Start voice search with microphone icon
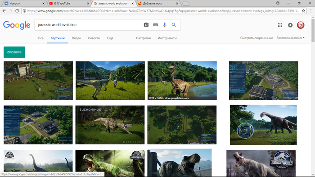This screenshot has width=315, height=177. (165, 25)
